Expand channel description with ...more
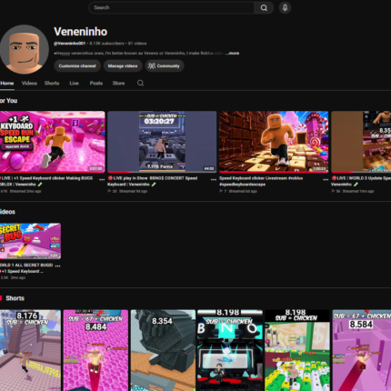The height and width of the screenshot is (391, 391). [233, 53]
